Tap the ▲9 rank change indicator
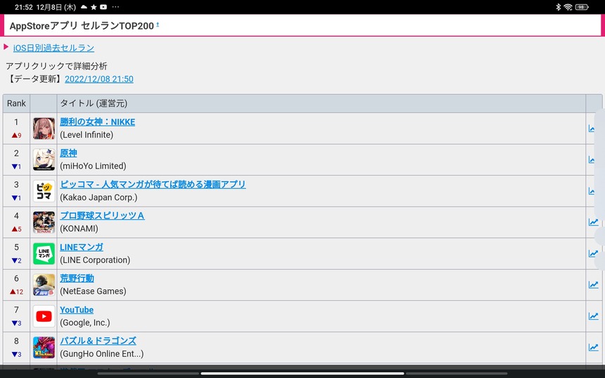The width and height of the screenshot is (605, 378). (16, 135)
